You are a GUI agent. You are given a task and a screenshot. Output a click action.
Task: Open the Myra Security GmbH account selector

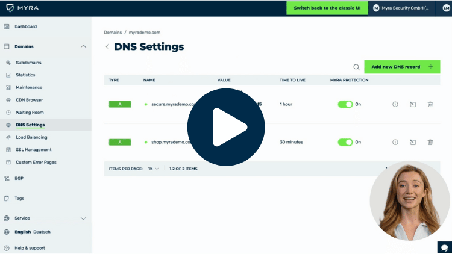[x=401, y=8]
